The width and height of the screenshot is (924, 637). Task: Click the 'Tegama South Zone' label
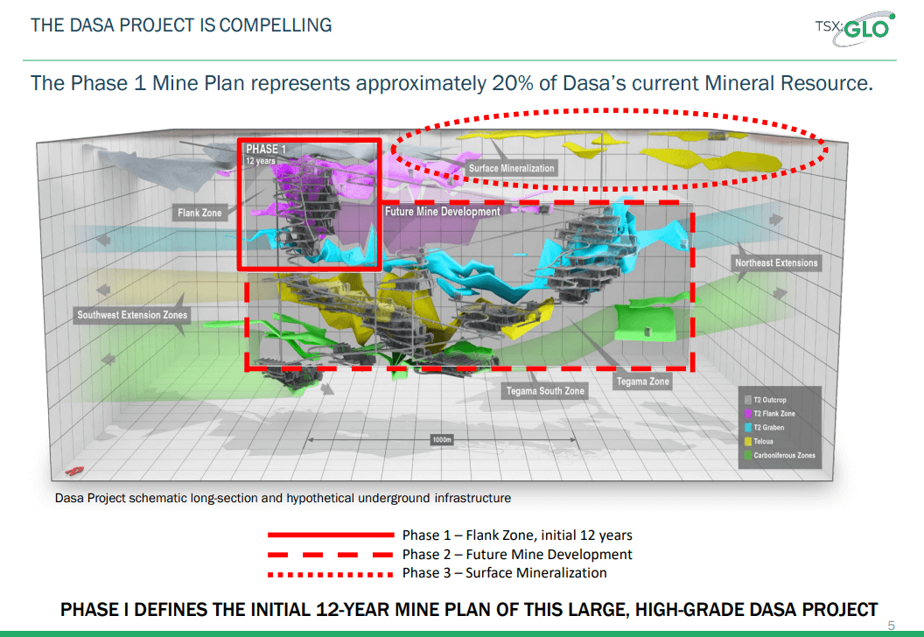tap(545, 390)
